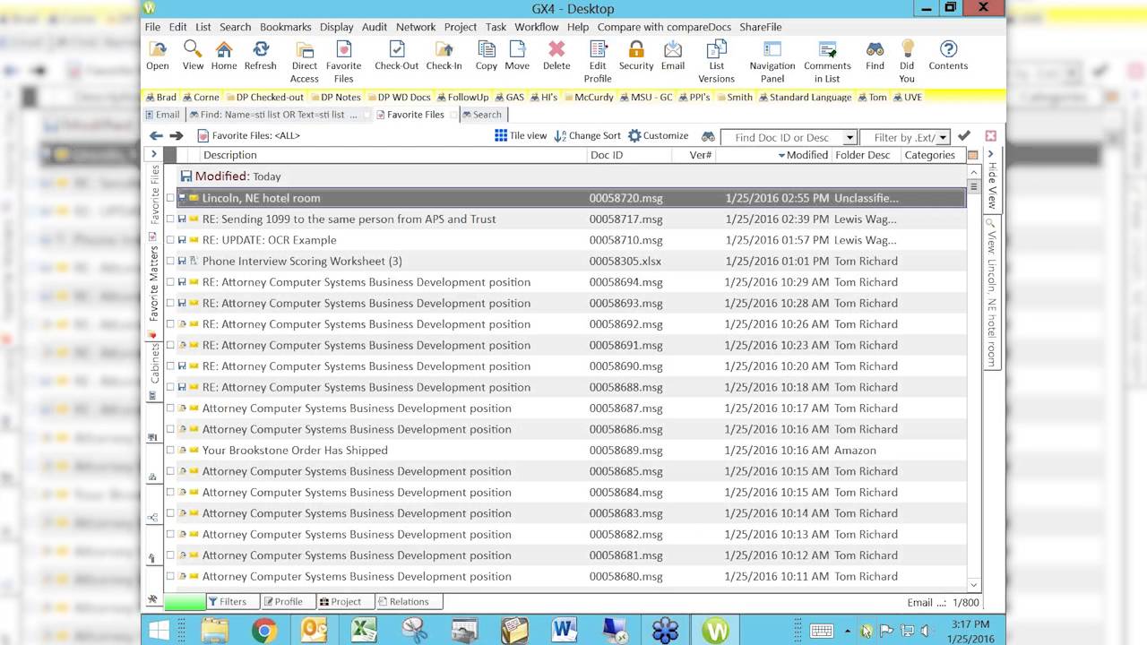Open Excel from Windows taskbar

pos(364,631)
